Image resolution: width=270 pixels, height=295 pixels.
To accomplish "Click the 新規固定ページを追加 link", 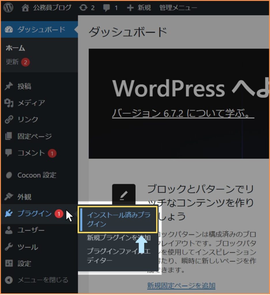I will click(181, 285).
